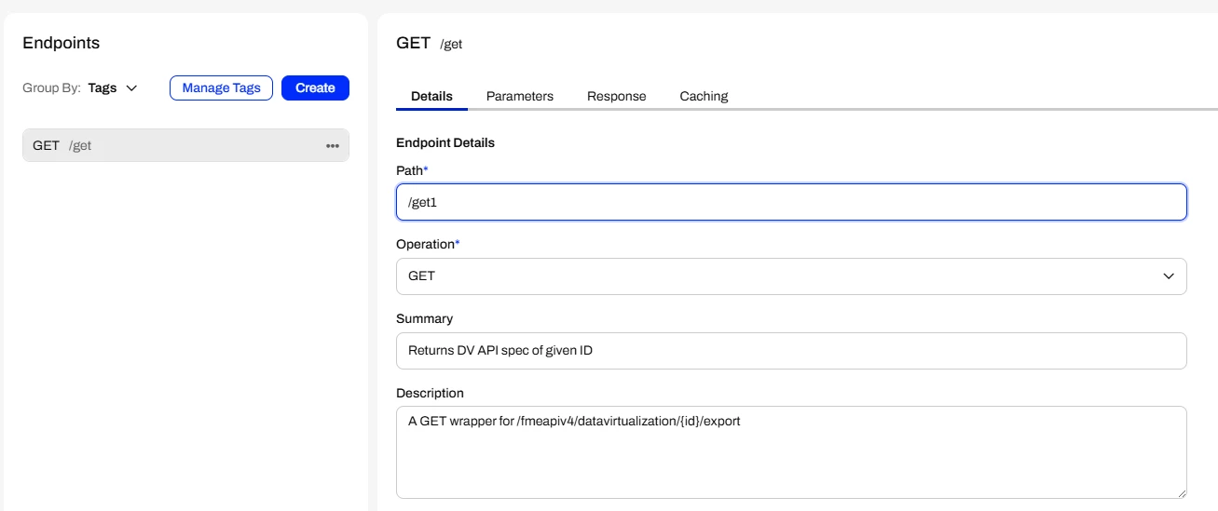Image resolution: width=1218 pixels, height=511 pixels.
Task: Expand the Operation combo box showing GET
Action: (x=790, y=276)
